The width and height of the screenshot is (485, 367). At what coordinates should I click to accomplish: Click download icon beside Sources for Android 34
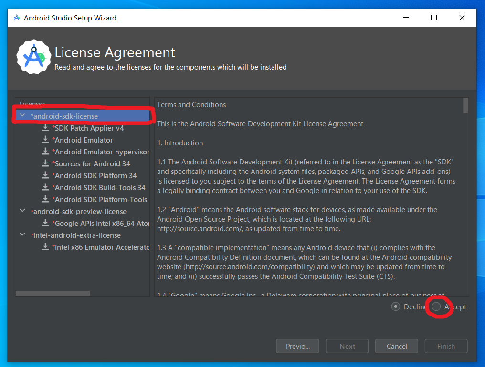click(45, 163)
